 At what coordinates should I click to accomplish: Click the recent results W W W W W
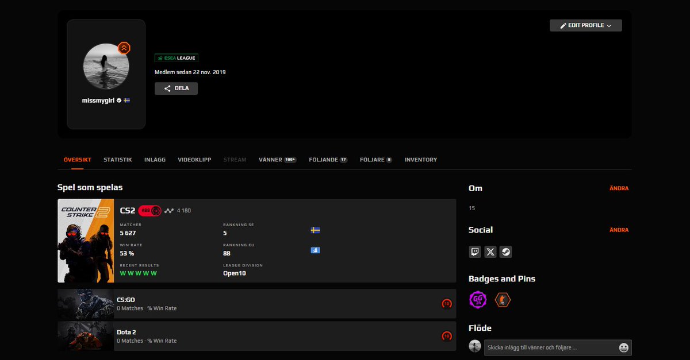(138, 273)
